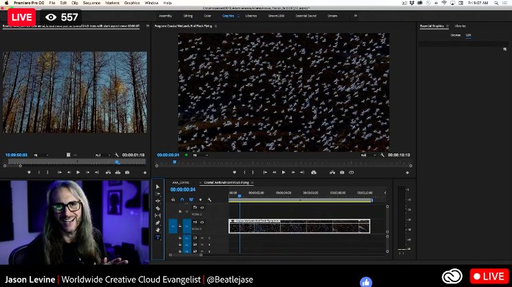The image size is (512, 287).
Task: Click Overwrite button in Source monitor
Action: [x=118, y=172]
